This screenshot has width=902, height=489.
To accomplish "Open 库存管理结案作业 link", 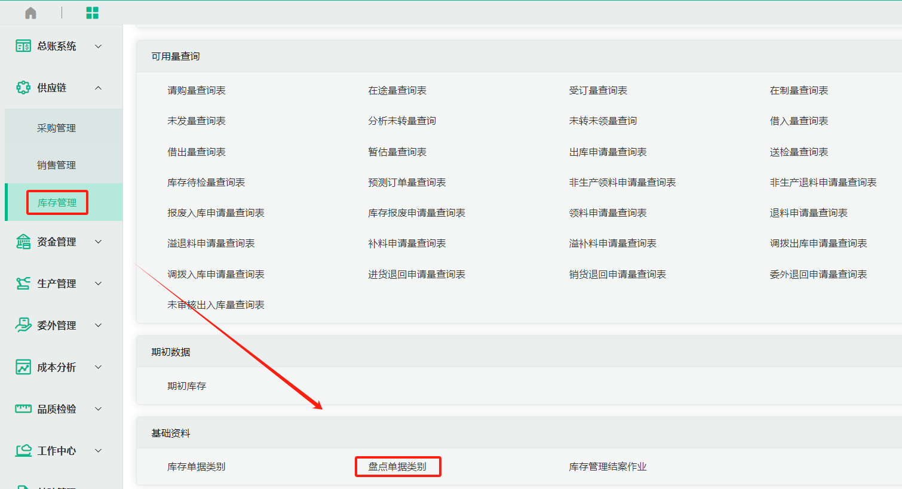I will pos(608,466).
